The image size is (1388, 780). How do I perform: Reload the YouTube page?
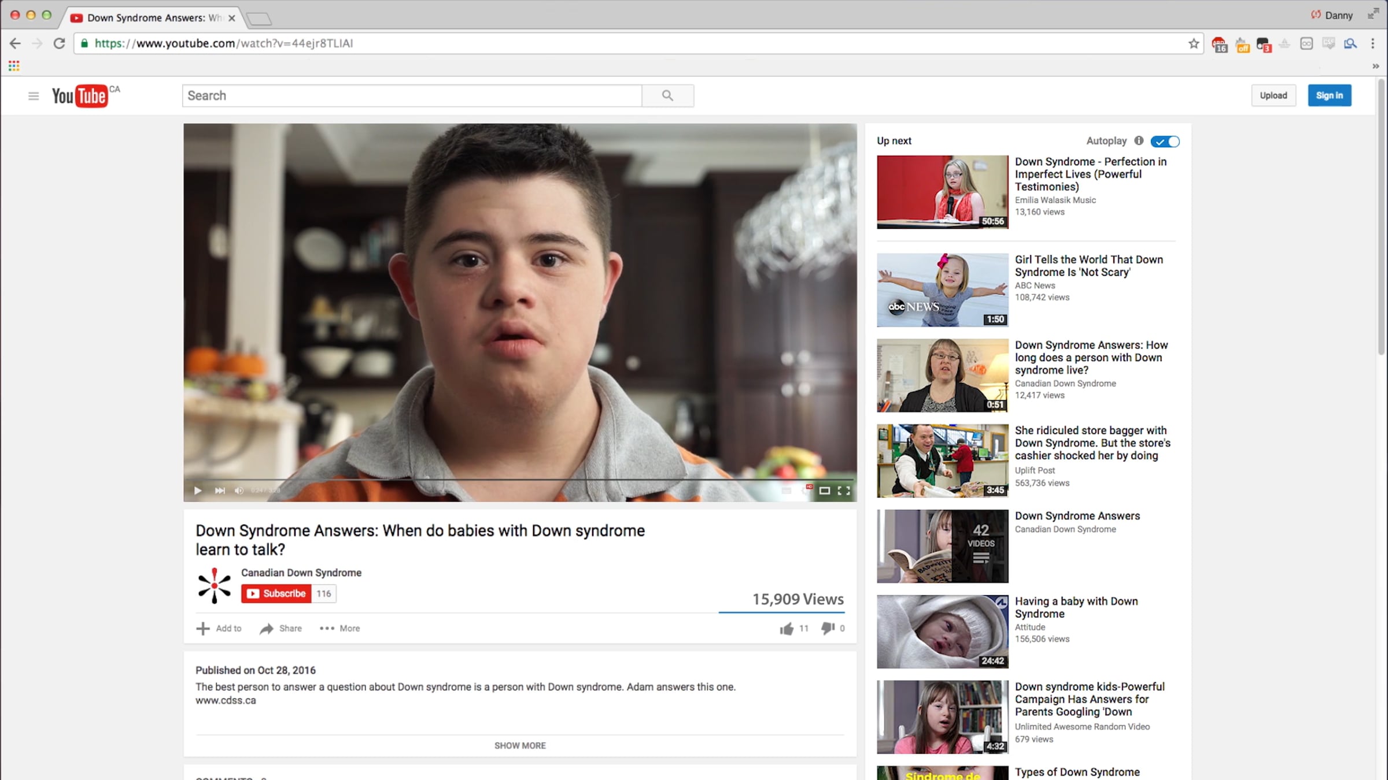[59, 43]
